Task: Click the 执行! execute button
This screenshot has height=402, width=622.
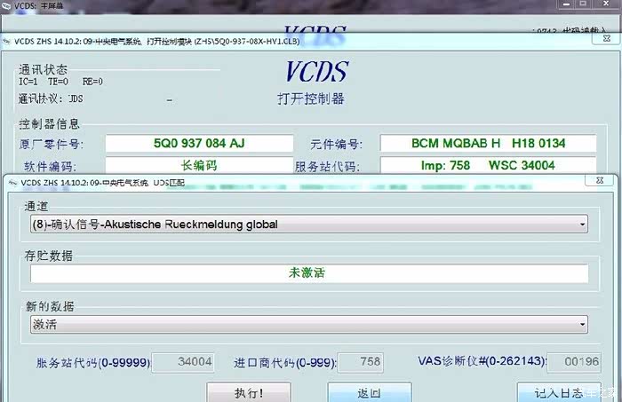Action: click(248, 392)
